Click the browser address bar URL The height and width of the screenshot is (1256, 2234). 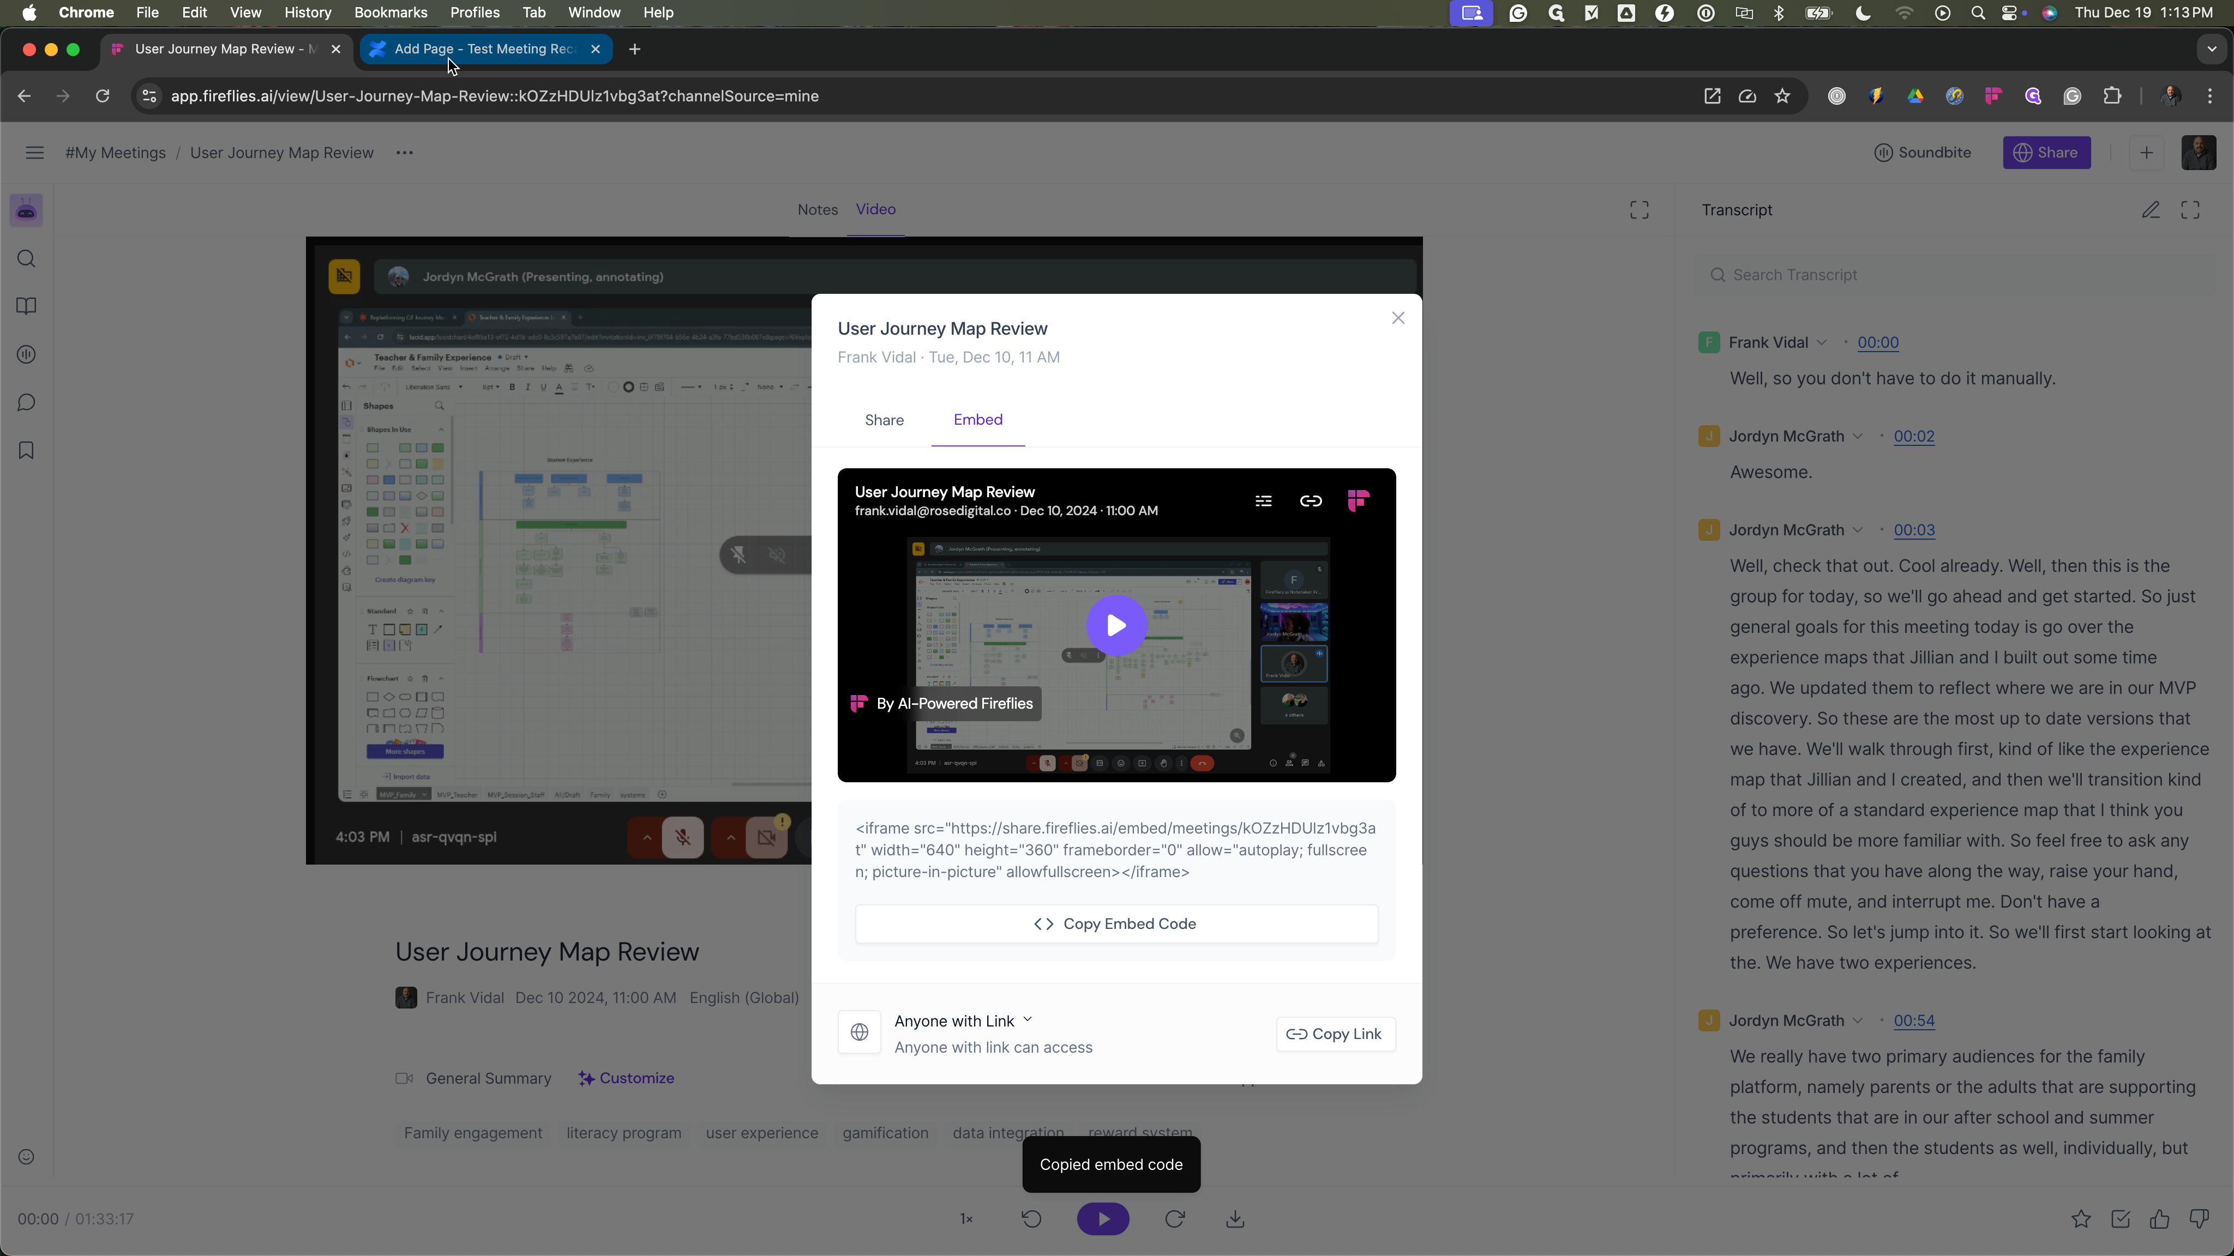[494, 96]
